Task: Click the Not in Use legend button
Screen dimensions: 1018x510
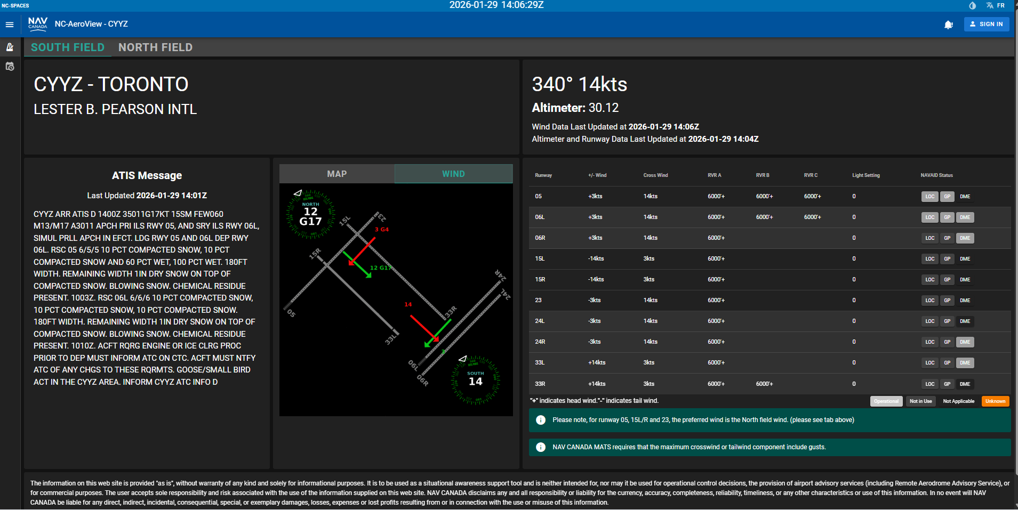Action: 920,401
